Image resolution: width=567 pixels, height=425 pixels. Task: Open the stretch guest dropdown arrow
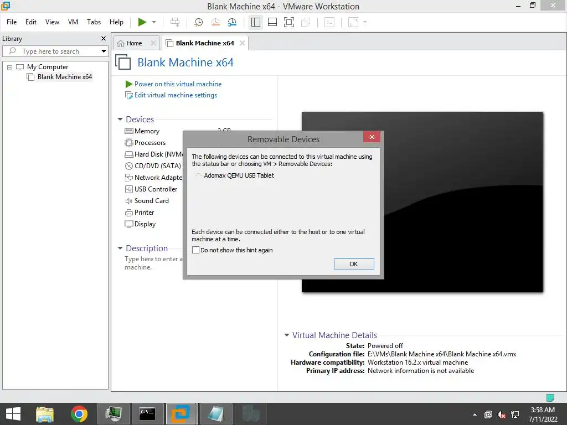pyautogui.click(x=365, y=22)
